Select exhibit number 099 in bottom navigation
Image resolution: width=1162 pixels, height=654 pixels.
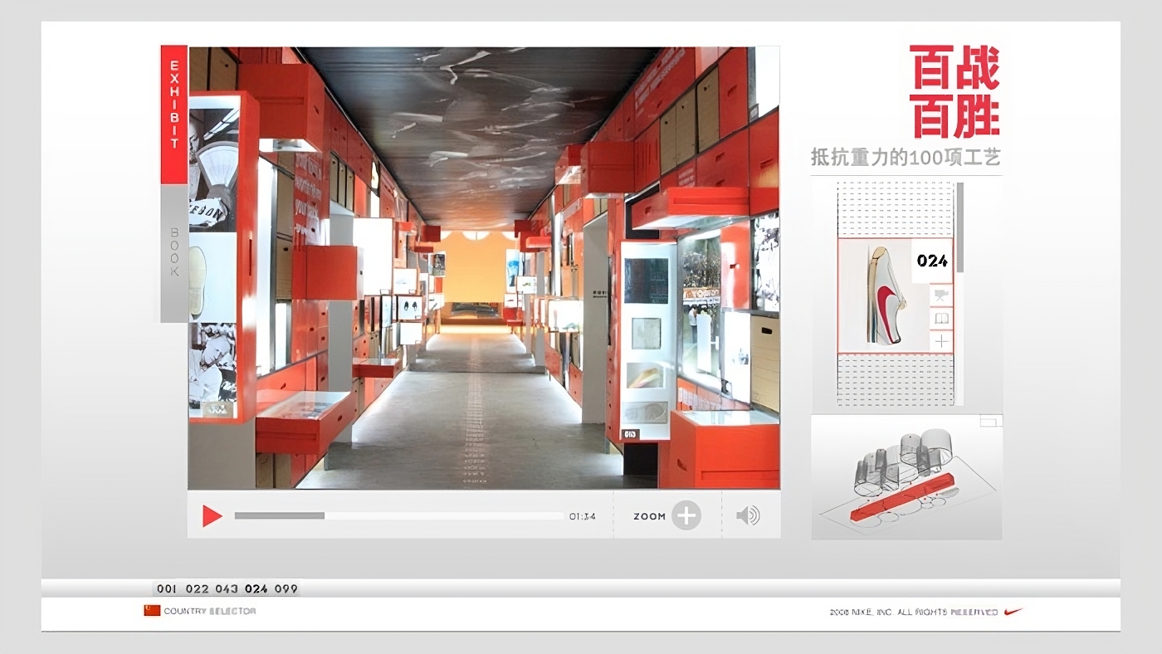click(x=286, y=588)
